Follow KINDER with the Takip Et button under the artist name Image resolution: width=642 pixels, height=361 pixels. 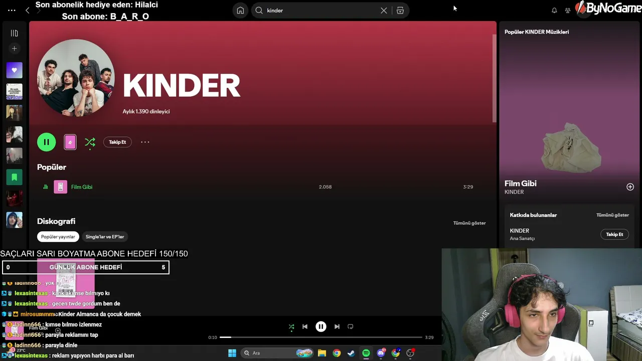tap(117, 142)
